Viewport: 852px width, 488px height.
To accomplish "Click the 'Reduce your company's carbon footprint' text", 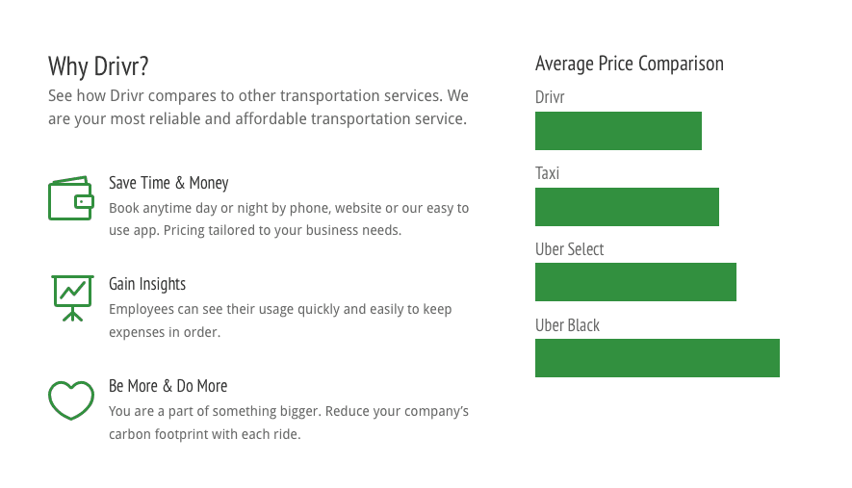I will click(289, 423).
